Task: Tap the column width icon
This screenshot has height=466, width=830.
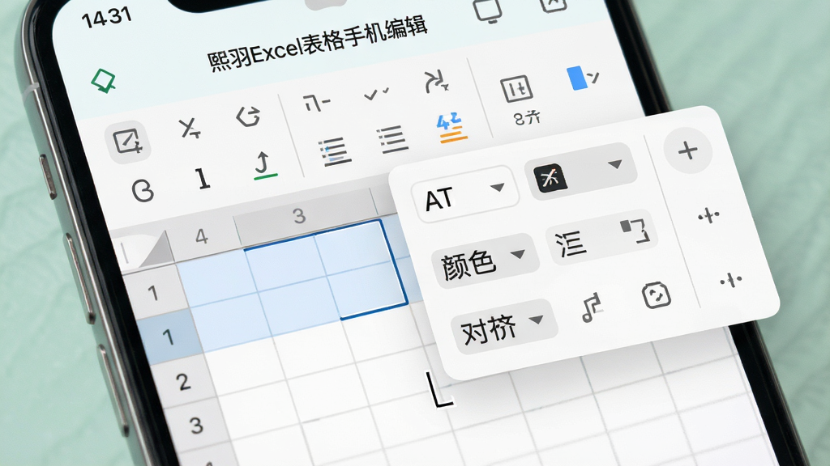Action: tap(516, 88)
